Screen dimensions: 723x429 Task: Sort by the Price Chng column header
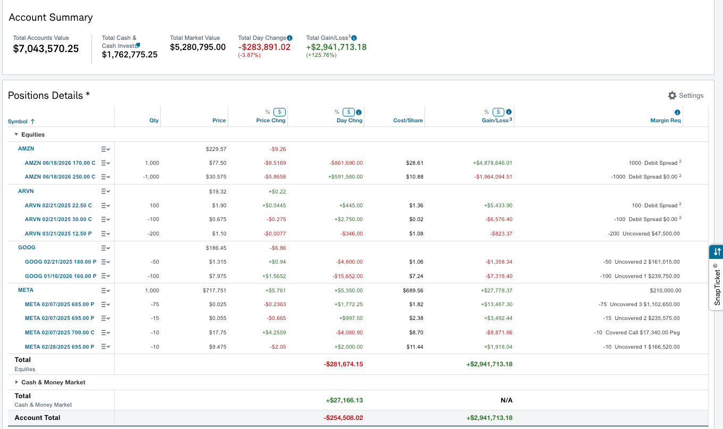pos(271,121)
